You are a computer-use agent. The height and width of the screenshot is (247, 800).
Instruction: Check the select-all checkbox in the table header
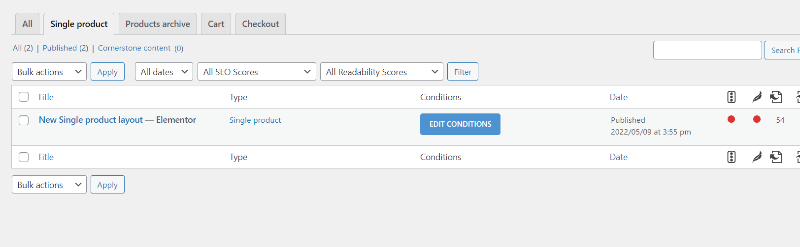click(x=24, y=97)
